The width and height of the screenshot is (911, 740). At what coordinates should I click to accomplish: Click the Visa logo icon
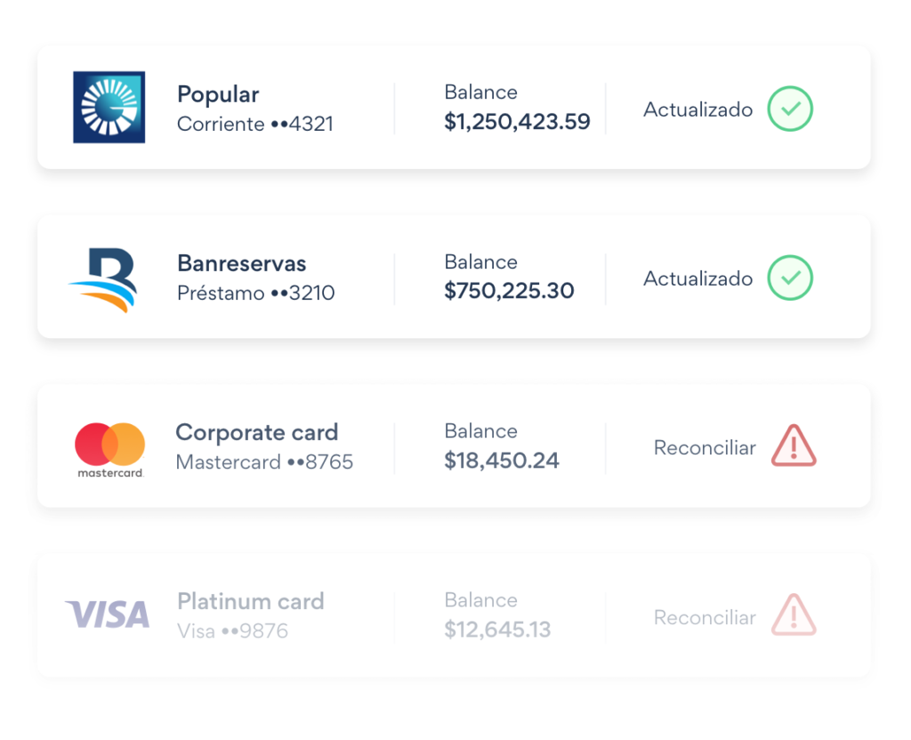tap(108, 615)
